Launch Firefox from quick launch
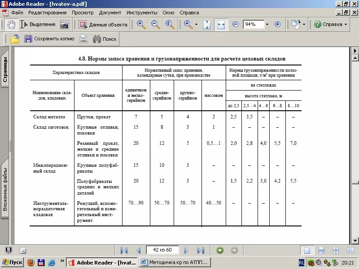 point(31,262)
